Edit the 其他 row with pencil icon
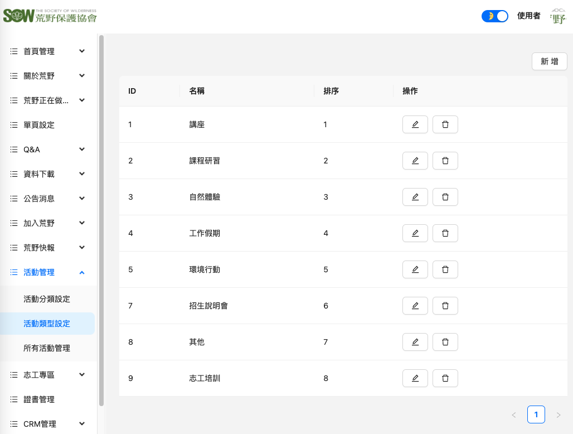This screenshot has height=434, width=573. [415, 342]
